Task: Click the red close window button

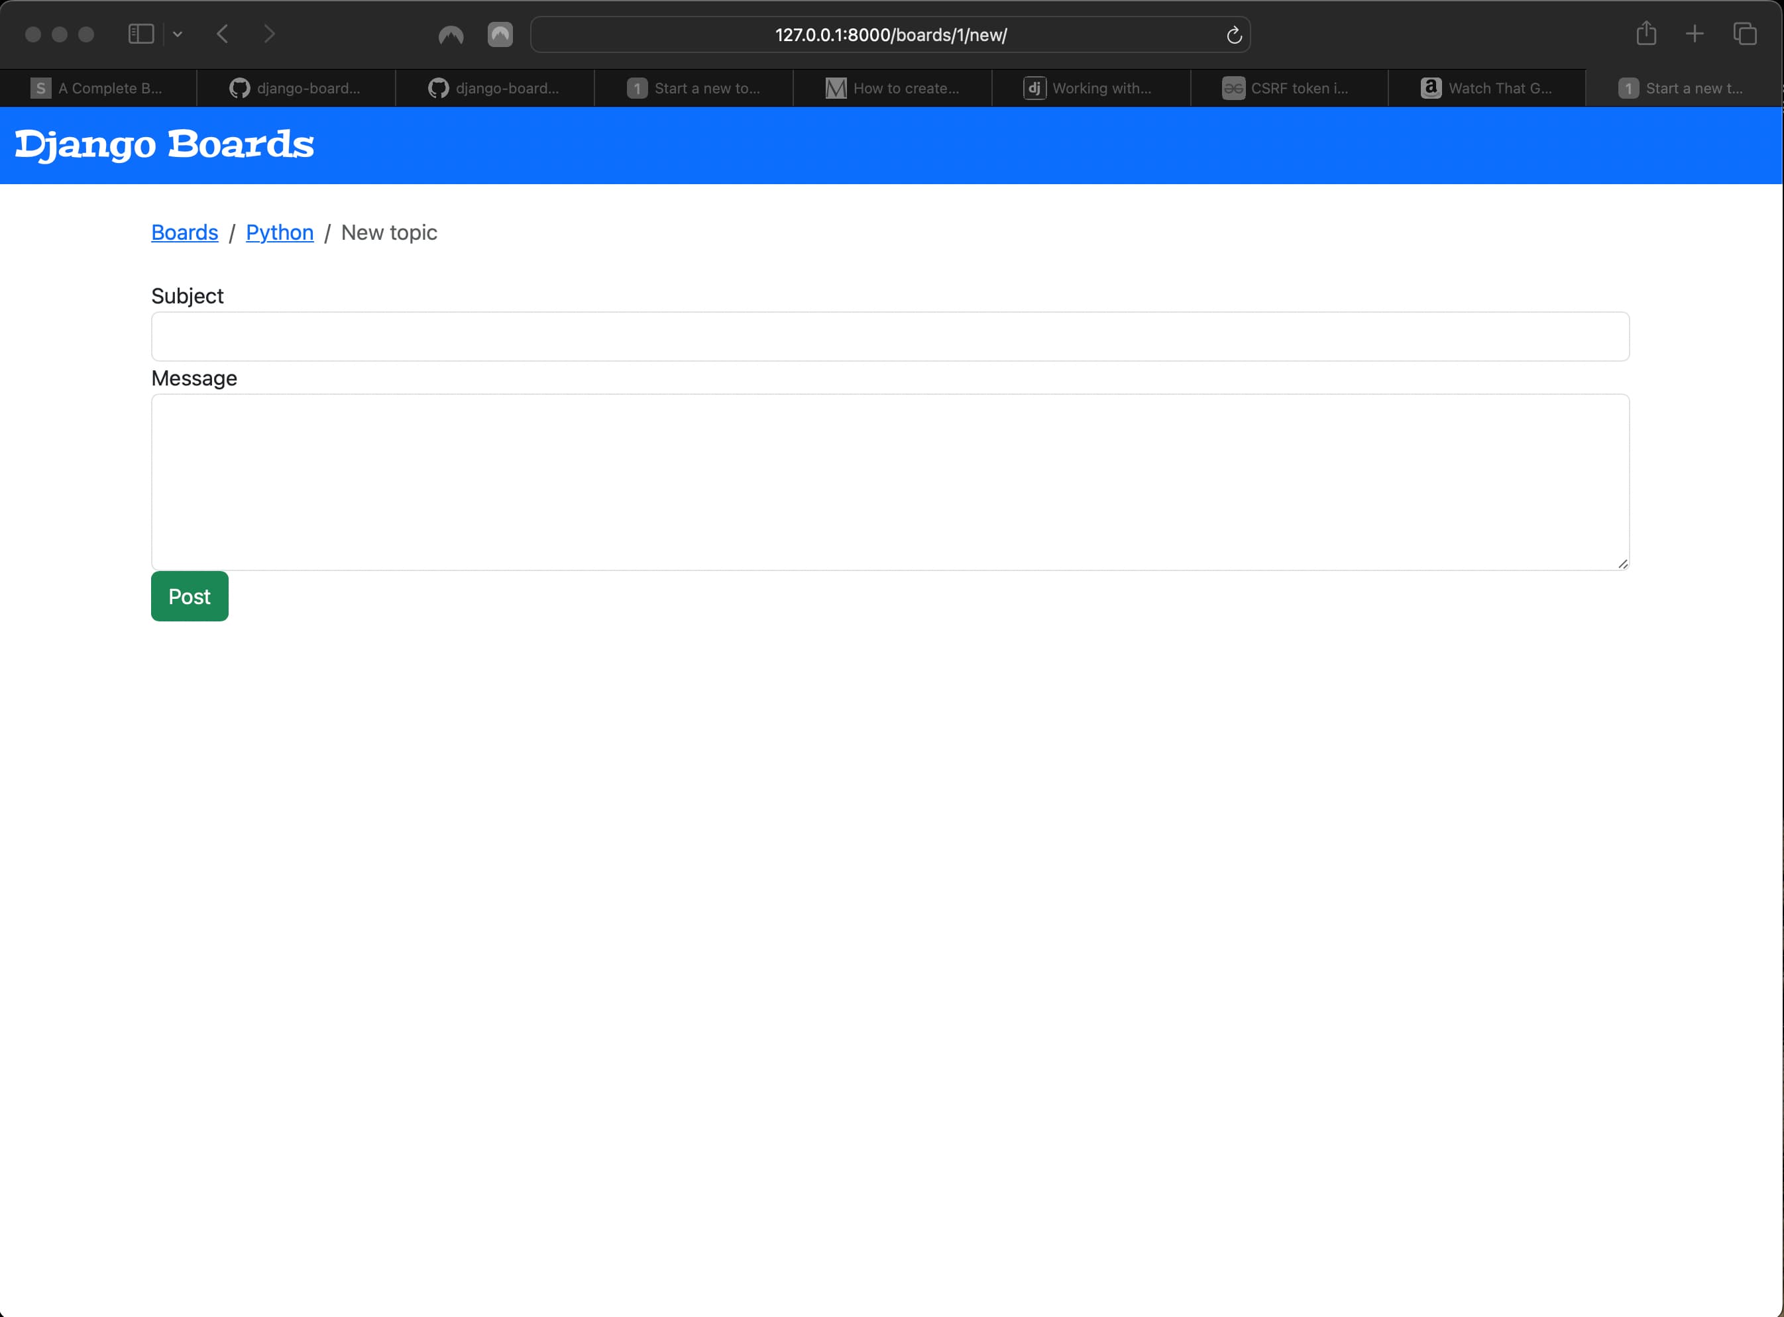Action: click(32, 34)
